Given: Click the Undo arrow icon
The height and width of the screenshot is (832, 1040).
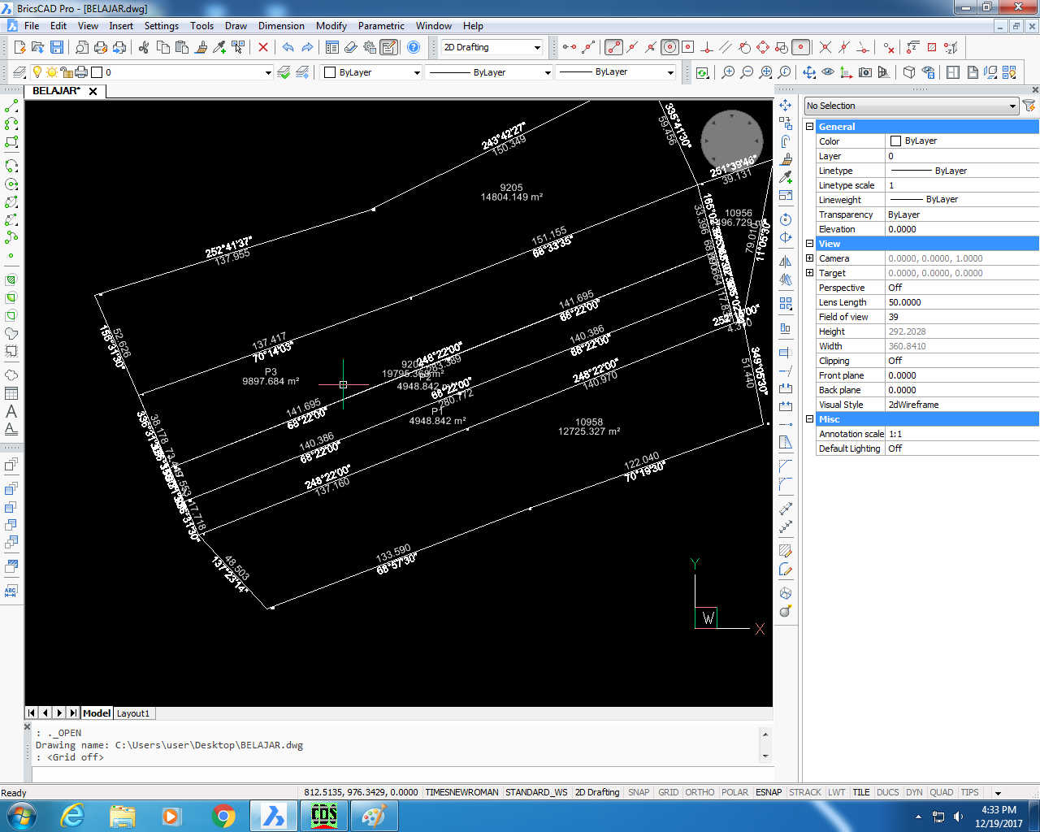Looking at the screenshot, I should 288,47.
